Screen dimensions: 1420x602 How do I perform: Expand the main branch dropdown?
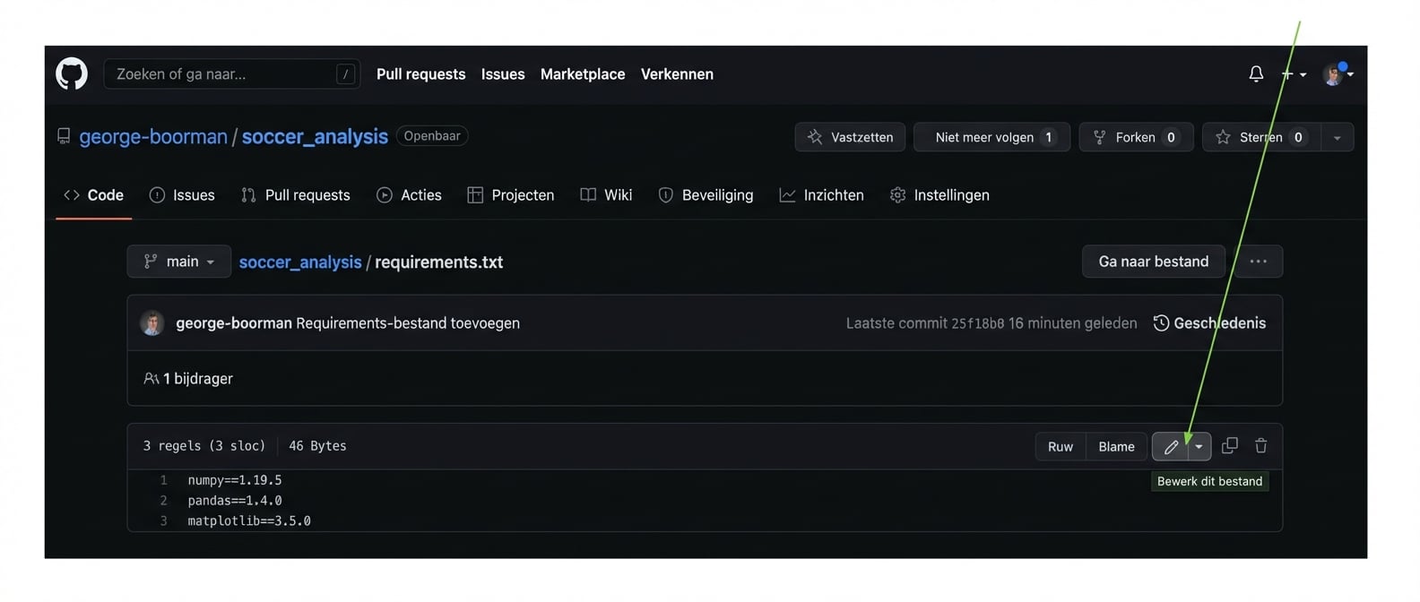coord(179,262)
